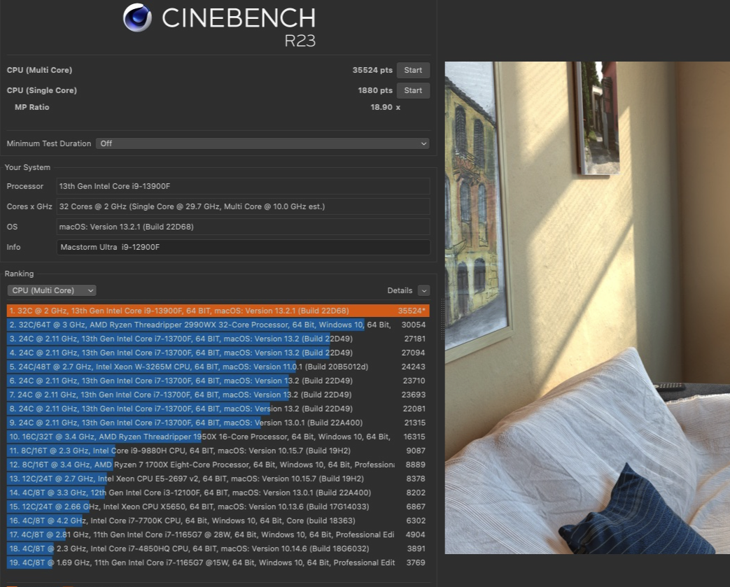Select ranking row 15 Xeon X5650
Viewport: 730px width, 587px height.
click(218, 507)
